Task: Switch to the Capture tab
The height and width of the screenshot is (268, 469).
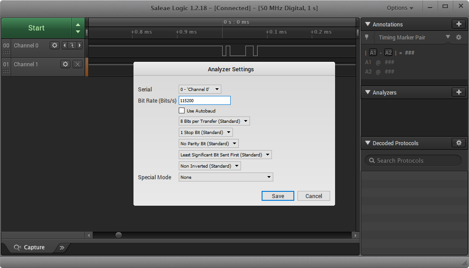Action: pyautogui.click(x=30, y=247)
